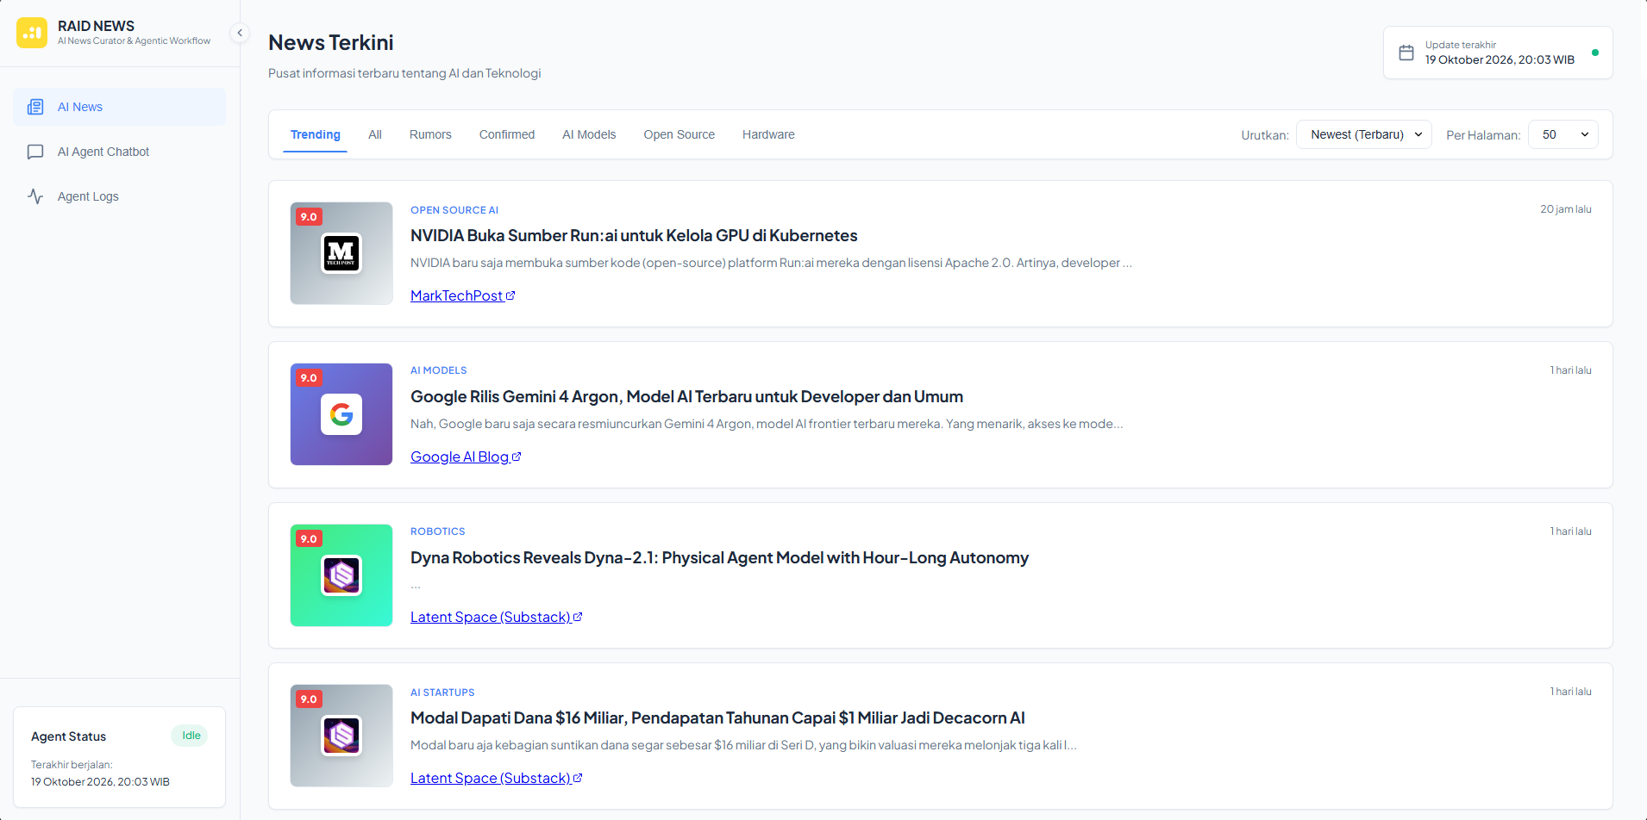The height and width of the screenshot is (820, 1647).
Task: Click the NVIDIA Buka Sumber Run:ai headline
Action: (x=634, y=235)
